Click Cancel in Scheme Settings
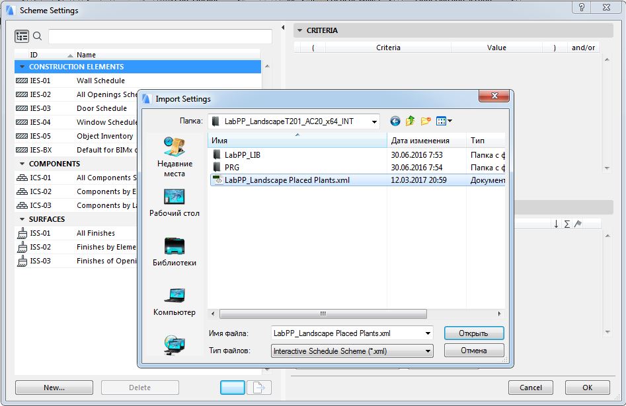Image resolution: width=626 pixels, height=406 pixels. coord(531,388)
